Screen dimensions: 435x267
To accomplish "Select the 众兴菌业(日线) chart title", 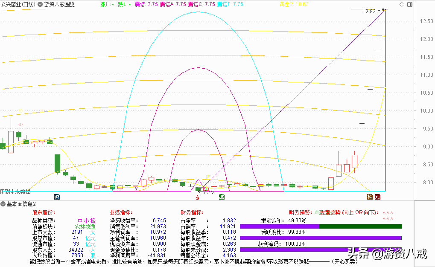I will click(18, 4).
